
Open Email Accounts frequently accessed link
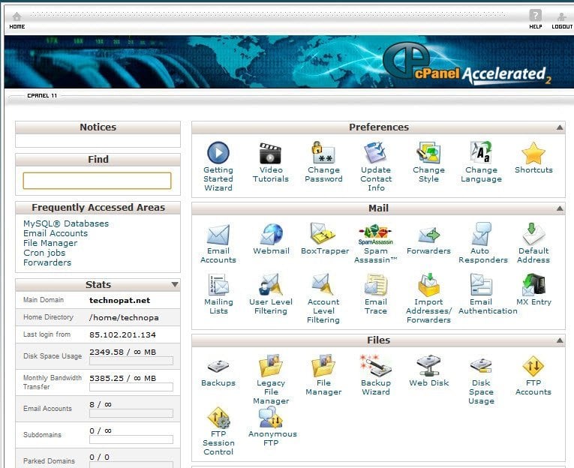point(56,233)
